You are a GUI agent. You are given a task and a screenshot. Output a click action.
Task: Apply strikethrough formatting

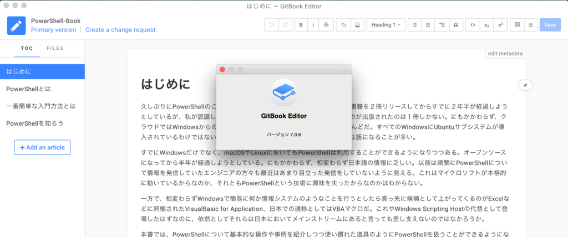tap(326, 25)
